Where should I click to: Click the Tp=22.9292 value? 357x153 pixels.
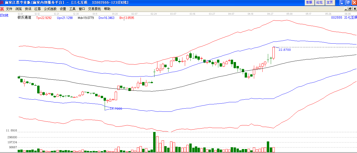pos(44,18)
